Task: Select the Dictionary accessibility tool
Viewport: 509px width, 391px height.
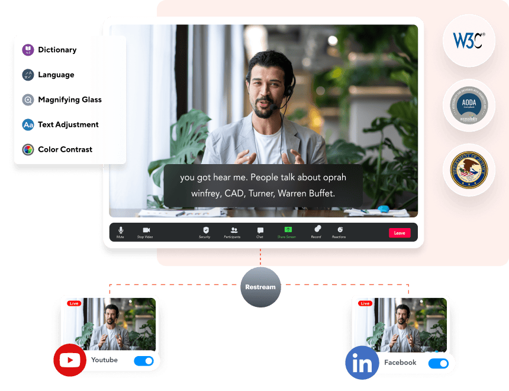Action: point(50,50)
